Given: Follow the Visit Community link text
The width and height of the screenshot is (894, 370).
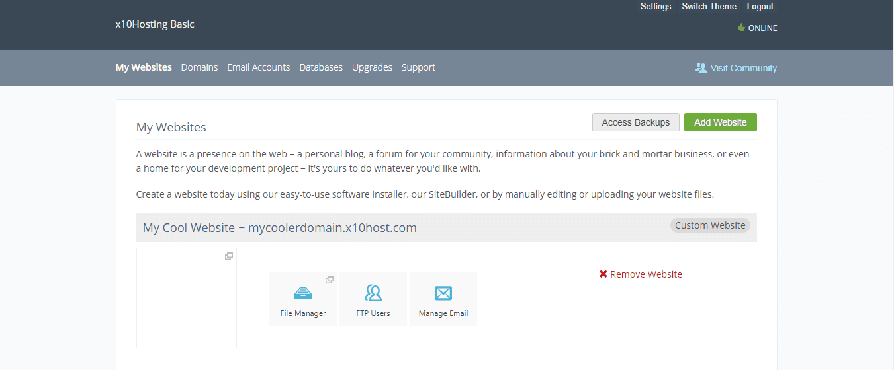Looking at the screenshot, I should (744, 68).
